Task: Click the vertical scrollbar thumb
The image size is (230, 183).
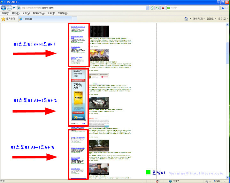Action: [227, 53]
